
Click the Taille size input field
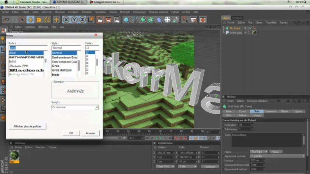click(x=92, y=48)
